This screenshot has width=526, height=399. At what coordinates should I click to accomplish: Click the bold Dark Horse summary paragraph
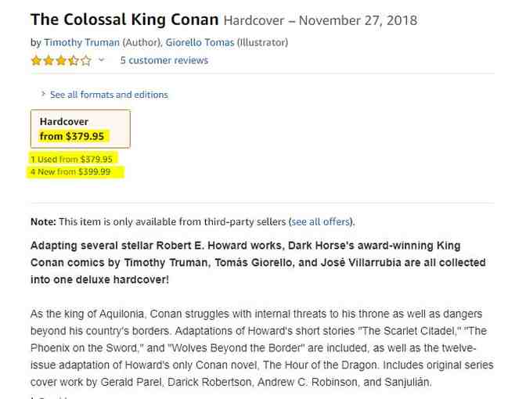click(258, 262)
